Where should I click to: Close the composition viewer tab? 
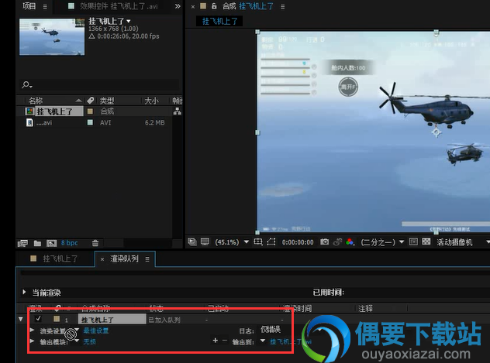click(x=193, y=6)
